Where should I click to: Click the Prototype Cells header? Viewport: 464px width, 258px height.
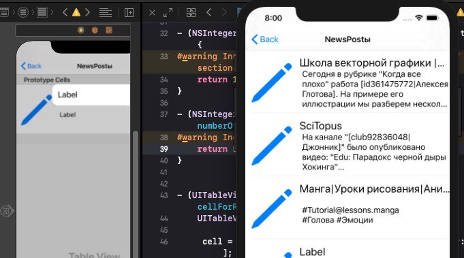pyautogui.click(x=47, y=80)
